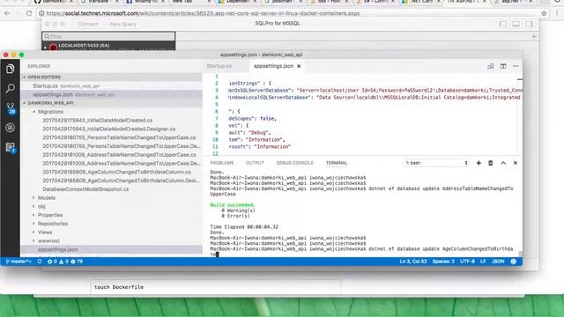Click the site info icon in address bar
This screenshot has height=317, width=564.
pos(41,13)
